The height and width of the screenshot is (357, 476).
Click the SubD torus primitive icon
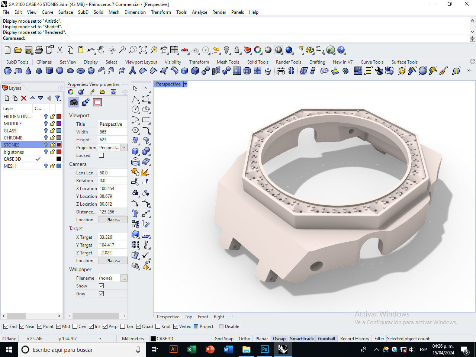(80, 71)
